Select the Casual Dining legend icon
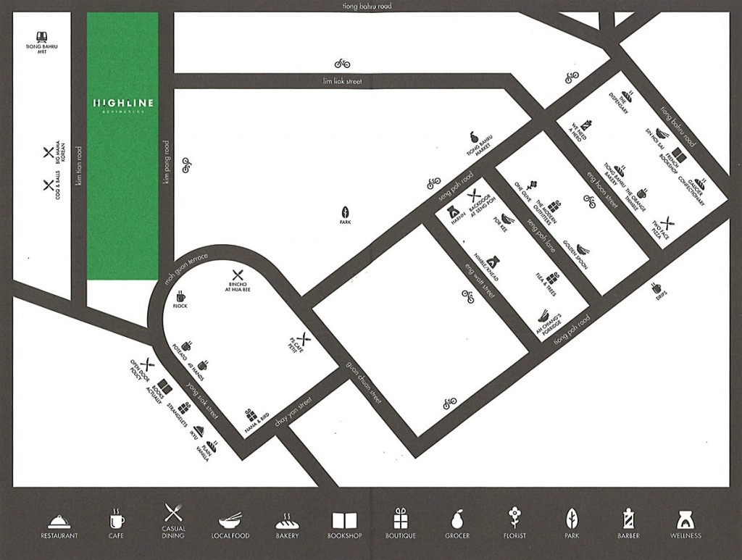 point(172,514)
